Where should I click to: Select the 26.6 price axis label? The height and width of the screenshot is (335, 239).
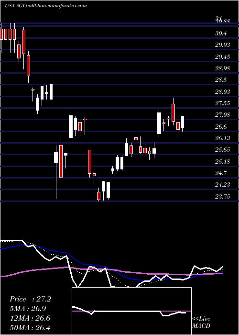click(x=221, y=127)
